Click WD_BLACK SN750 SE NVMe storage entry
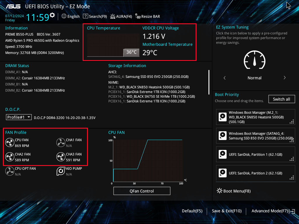The width and height of the screenshot is (299, 224). (152, 96)
